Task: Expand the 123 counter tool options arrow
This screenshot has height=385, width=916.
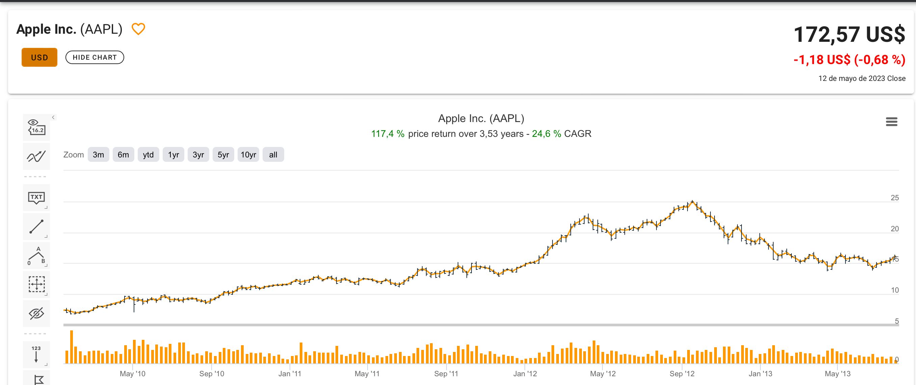Action: [46, 364]
